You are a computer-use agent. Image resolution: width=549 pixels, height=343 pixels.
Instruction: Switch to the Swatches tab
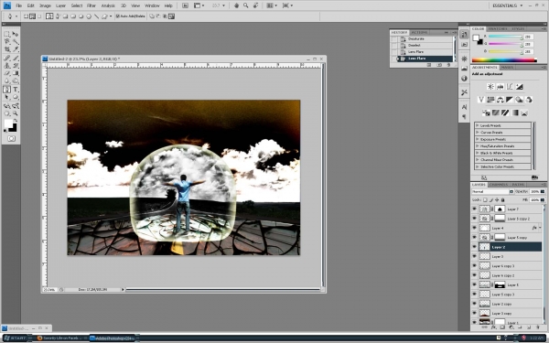point(498,28)
